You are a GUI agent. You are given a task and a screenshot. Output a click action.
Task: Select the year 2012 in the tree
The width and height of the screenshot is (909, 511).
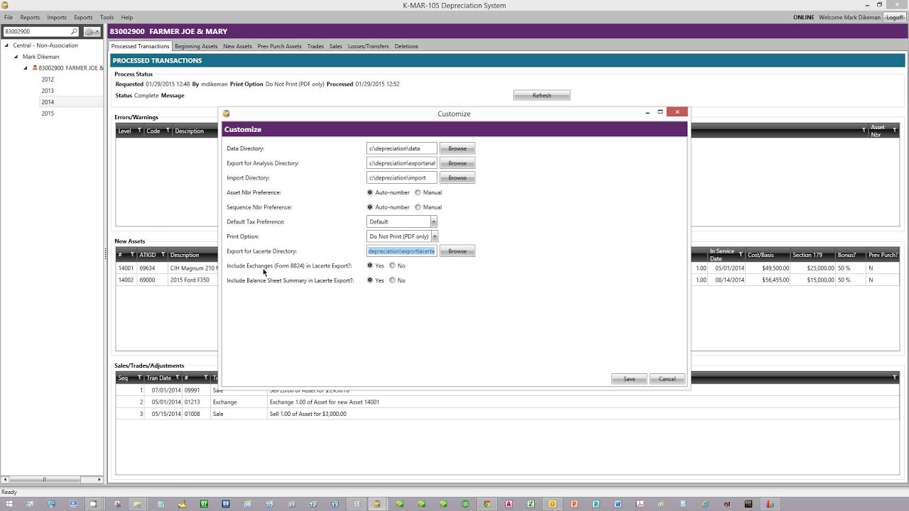tap(48, 79)
